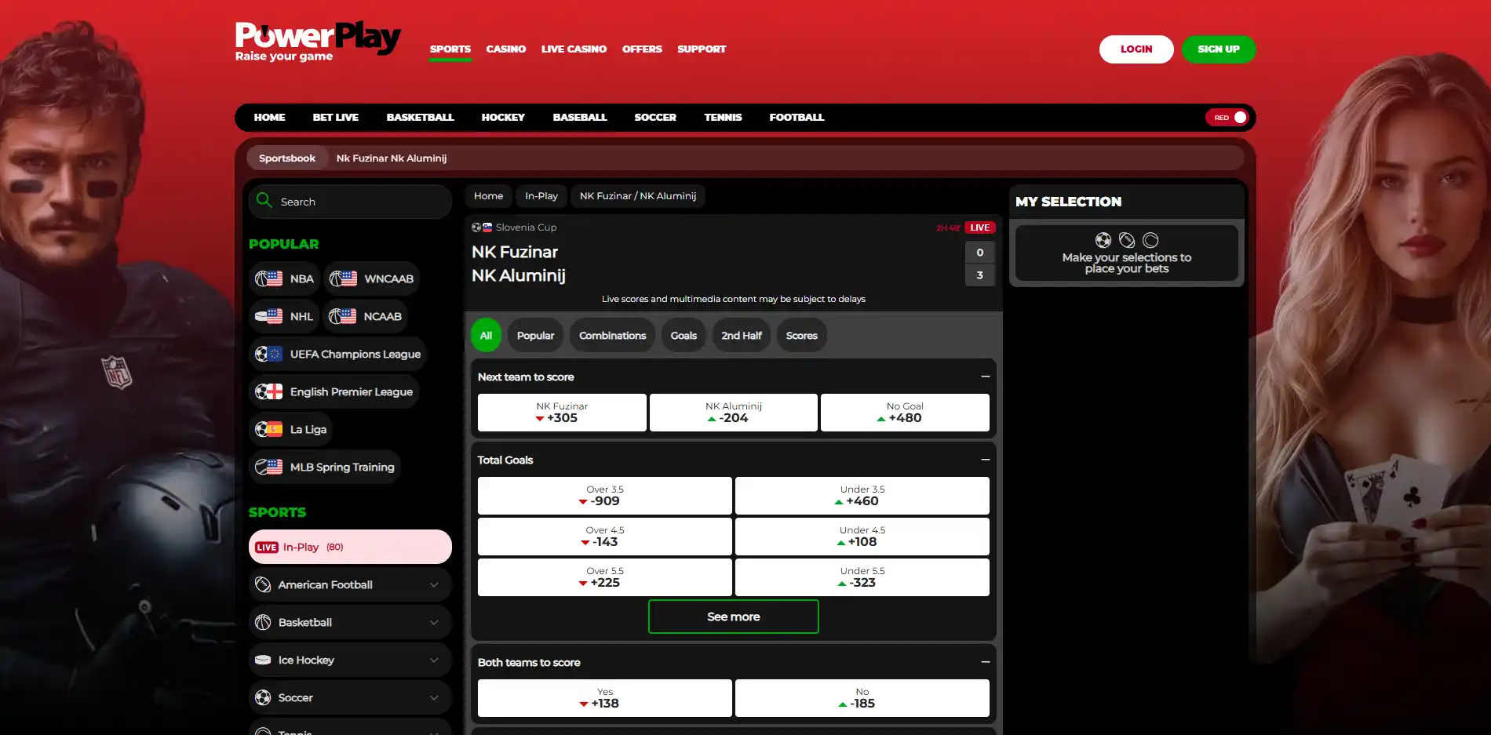This screenshot has width=1491, height=735.
Task: Click the American Football sport icon
Action: (263, 584)
